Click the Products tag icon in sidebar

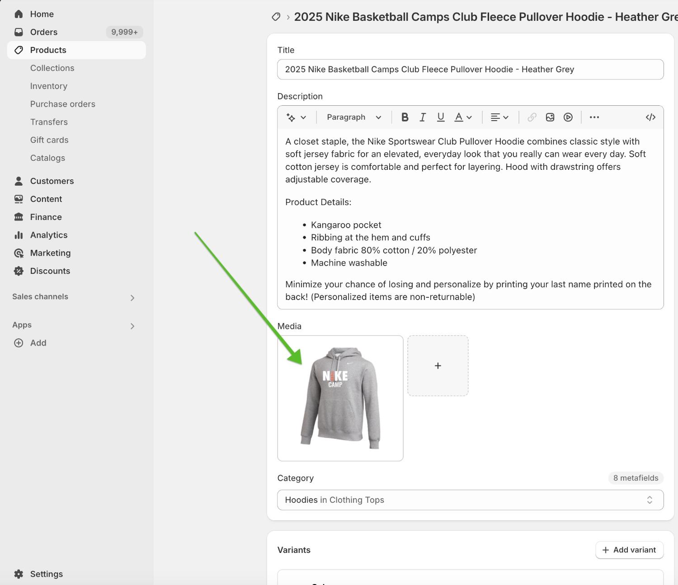(x=19, y=50)
